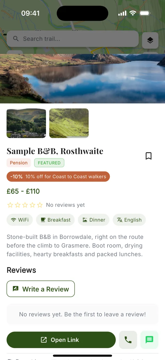165x360 pixels.
Task: Select the Breakfast amenity chip
Action: tap(55, 220)
